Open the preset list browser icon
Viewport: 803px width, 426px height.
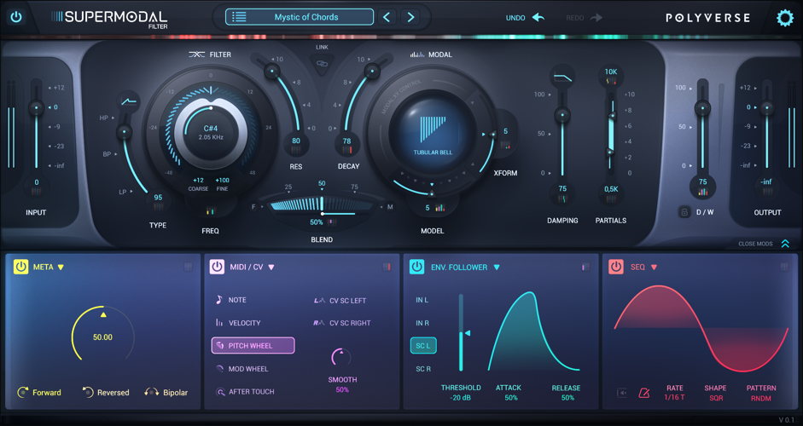(x=239, y=17)
